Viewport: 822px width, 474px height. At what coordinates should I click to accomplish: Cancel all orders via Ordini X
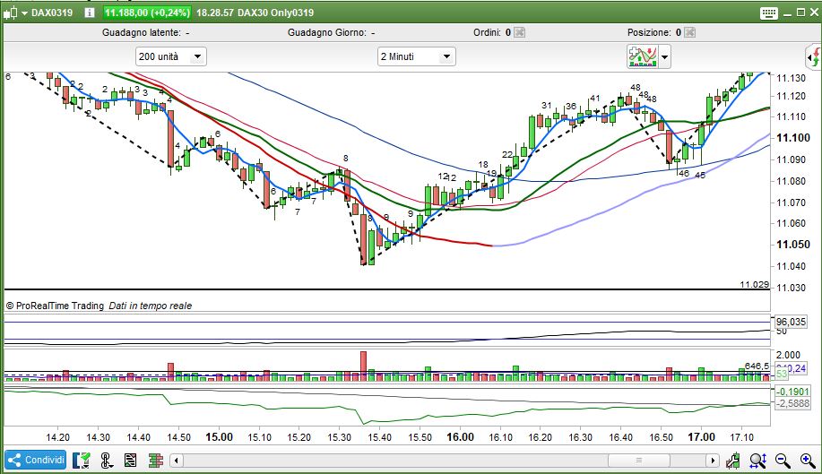pos(519,32)
